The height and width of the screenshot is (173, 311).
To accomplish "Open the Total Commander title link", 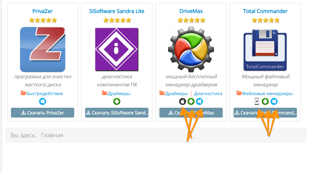I will coord(265,11).
